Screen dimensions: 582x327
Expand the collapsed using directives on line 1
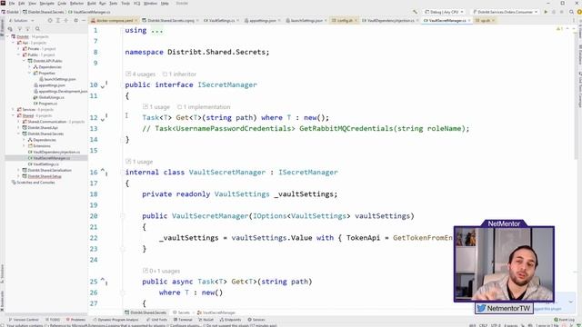(157, 30)
